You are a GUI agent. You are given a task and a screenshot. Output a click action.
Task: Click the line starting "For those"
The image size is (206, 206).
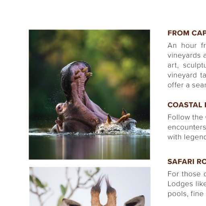(187, 174)
